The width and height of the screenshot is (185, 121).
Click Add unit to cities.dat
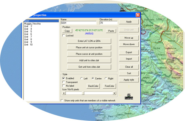click(x=89, y=61)
